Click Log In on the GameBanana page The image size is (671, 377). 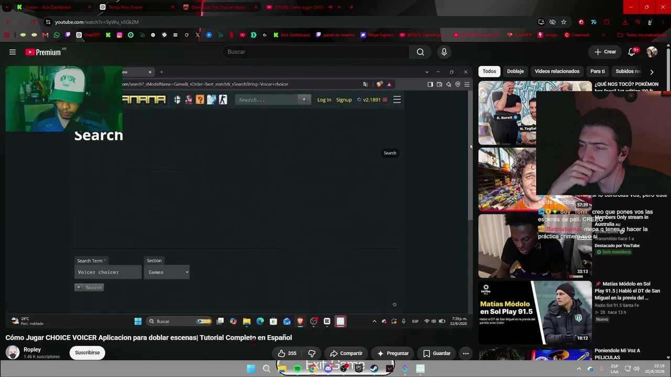[324, 100]
